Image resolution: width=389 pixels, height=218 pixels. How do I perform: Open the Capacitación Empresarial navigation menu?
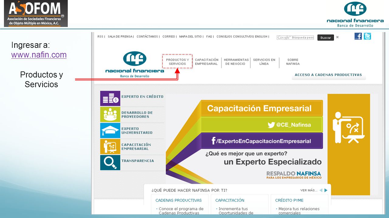pyautogui.click(x=207, y=62)
